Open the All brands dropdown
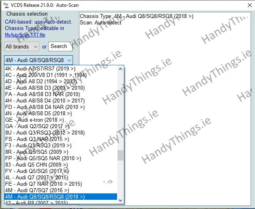 tap(22, 46)
